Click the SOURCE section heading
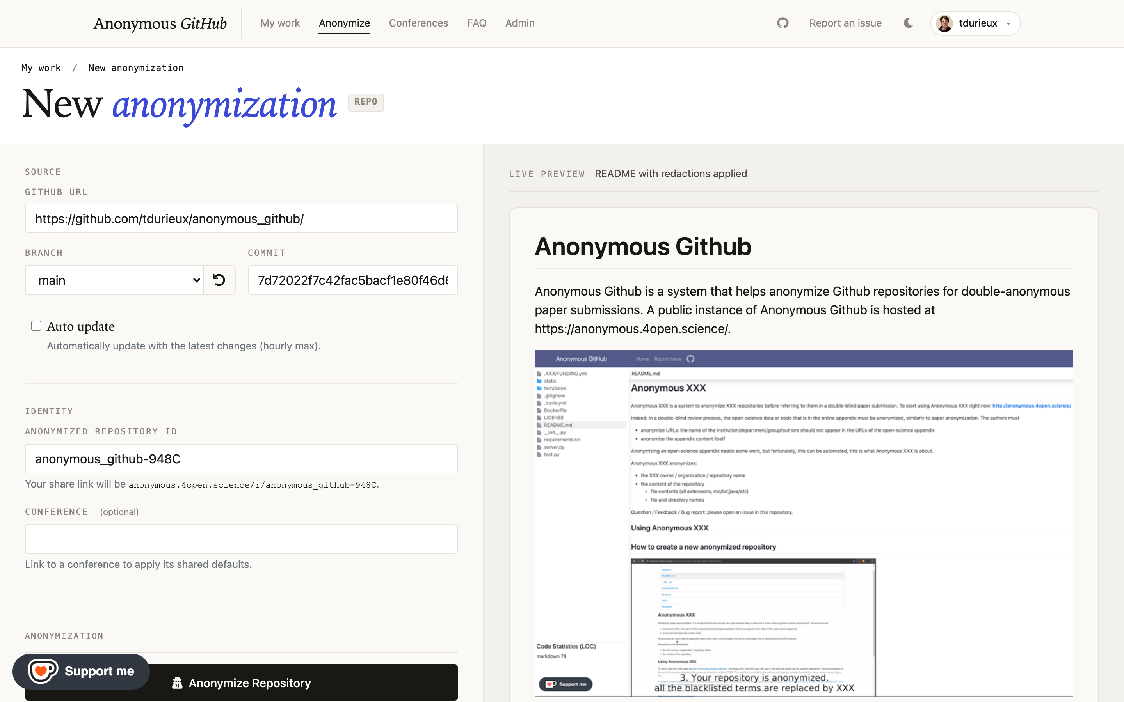This screenshot has width=1124, height=702. (43, 172)
